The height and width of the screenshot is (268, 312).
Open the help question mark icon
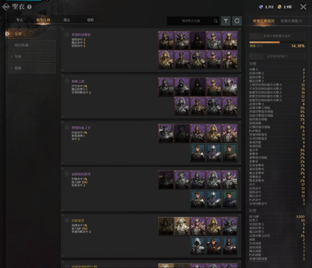[29, 7]
